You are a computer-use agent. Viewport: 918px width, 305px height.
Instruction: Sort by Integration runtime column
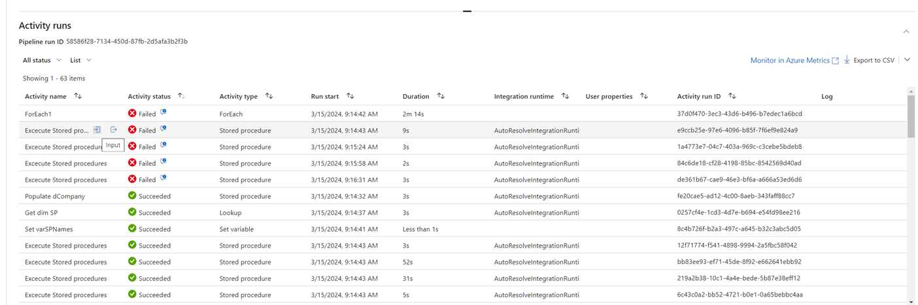pyautogui.click(x=566, y=97)
